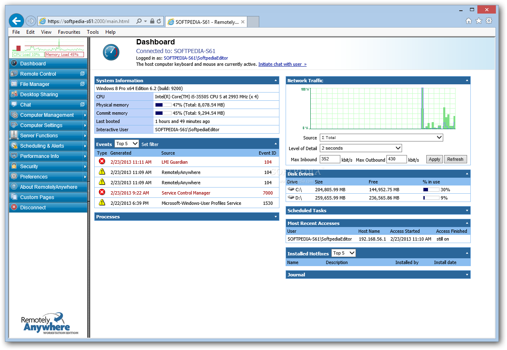This screenshot has width=507, height=350.
Task: Click the browser Back arrow button
Action: coord(16,21)
